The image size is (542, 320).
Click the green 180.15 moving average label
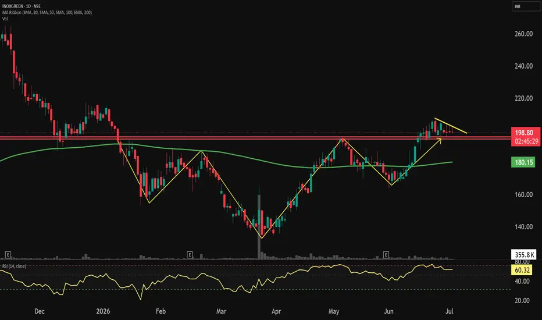[x=524, y=162]
